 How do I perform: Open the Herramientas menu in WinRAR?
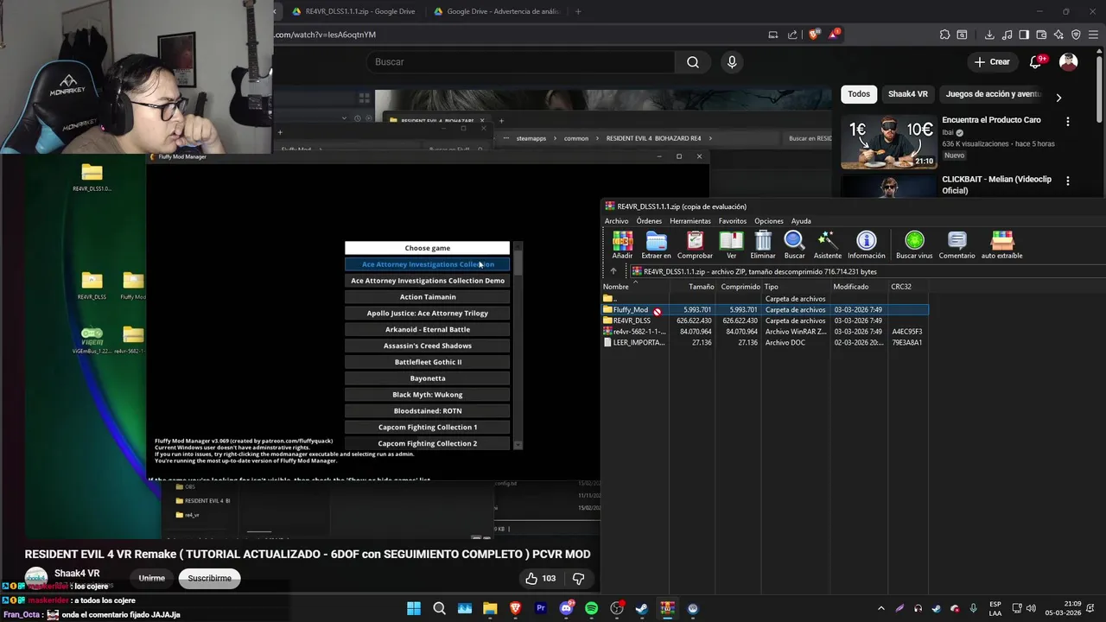point(690,221)
